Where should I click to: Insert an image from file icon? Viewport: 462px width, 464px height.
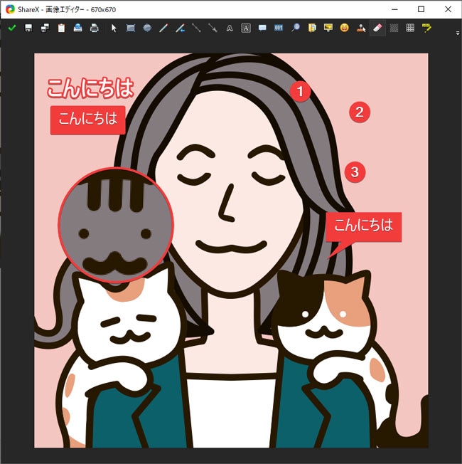pyautogui.click(x=311, y=28)
